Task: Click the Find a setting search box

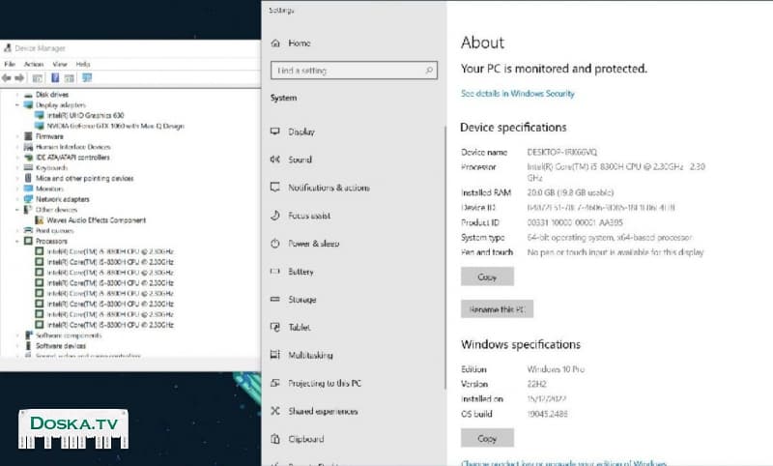Action: 353,71
